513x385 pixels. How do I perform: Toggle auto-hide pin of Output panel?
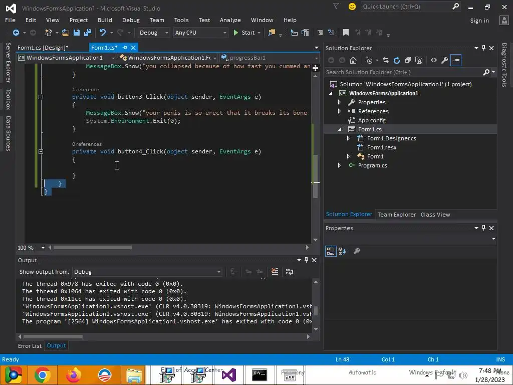coord(306,260)
